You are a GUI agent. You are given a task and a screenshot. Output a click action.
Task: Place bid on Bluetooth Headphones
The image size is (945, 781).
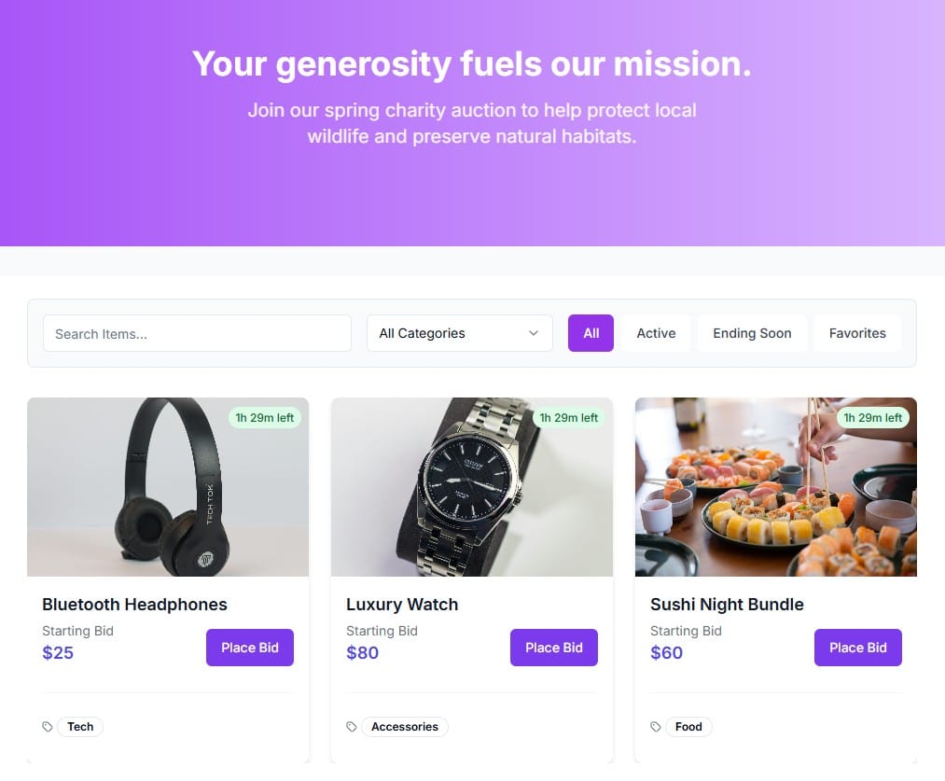(x=249, y=648)
